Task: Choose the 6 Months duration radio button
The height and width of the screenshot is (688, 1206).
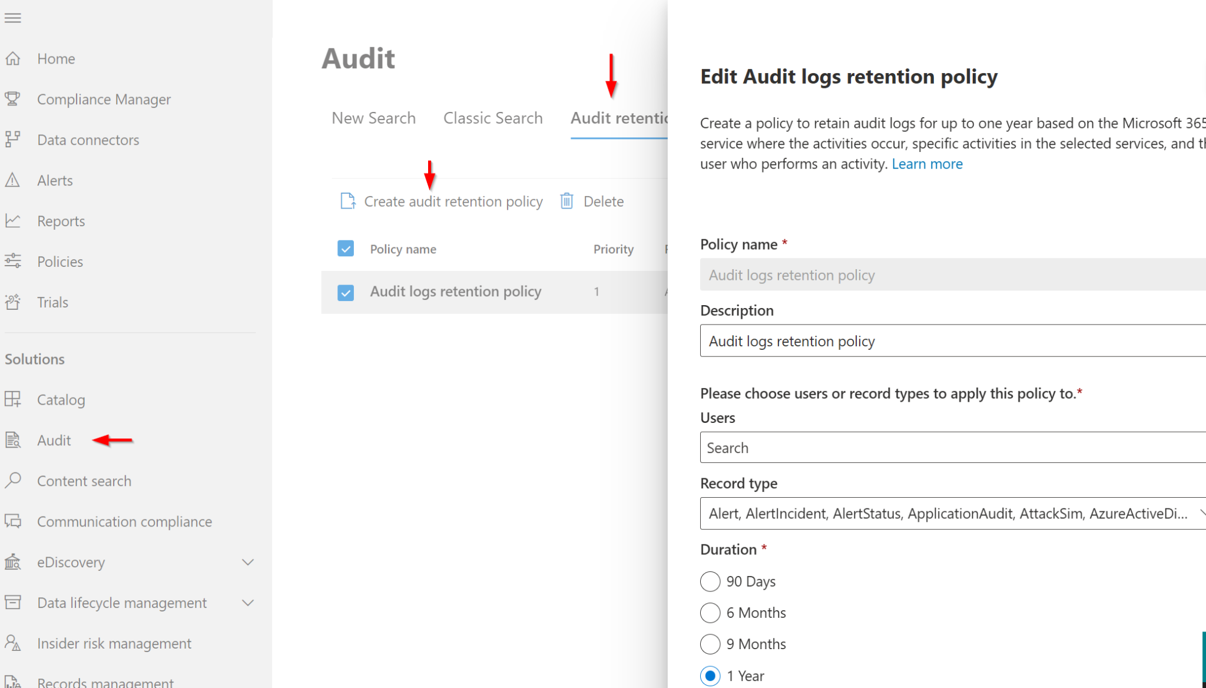Action: 710,613
